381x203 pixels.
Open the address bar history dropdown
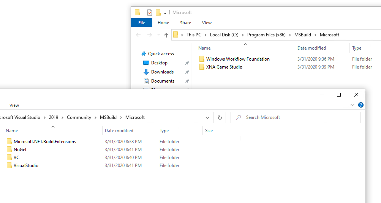(x=207, y=118)
